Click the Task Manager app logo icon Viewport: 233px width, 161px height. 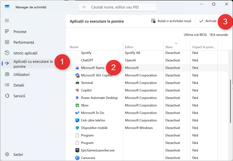tap(7, 7)
